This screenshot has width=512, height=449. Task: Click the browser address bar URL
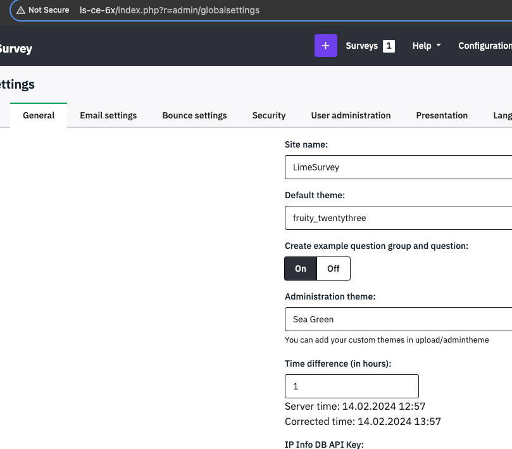170,10
